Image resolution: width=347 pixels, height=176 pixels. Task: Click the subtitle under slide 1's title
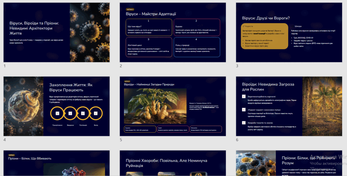(36, 42)
